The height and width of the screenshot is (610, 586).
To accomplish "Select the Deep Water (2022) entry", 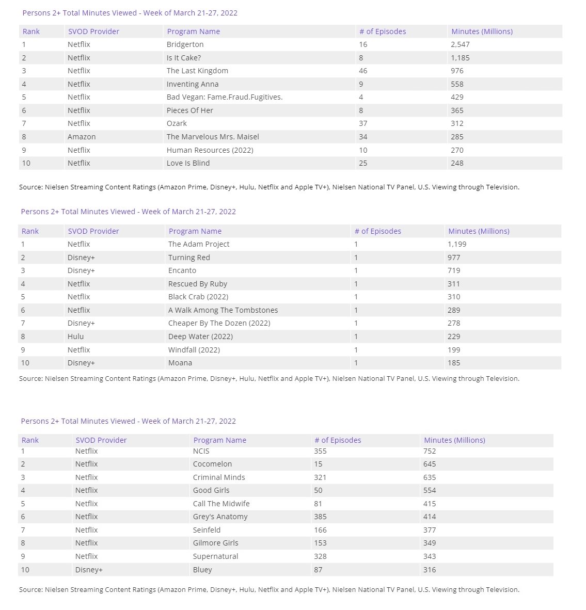I will 200,336.
